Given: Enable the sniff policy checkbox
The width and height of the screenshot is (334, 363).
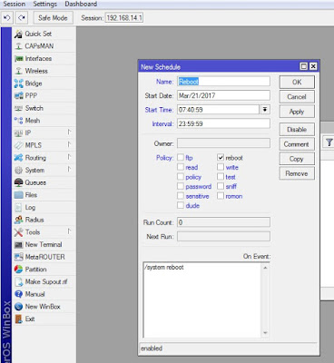Looking at the screenshot, I should click(x=221, y=186).
